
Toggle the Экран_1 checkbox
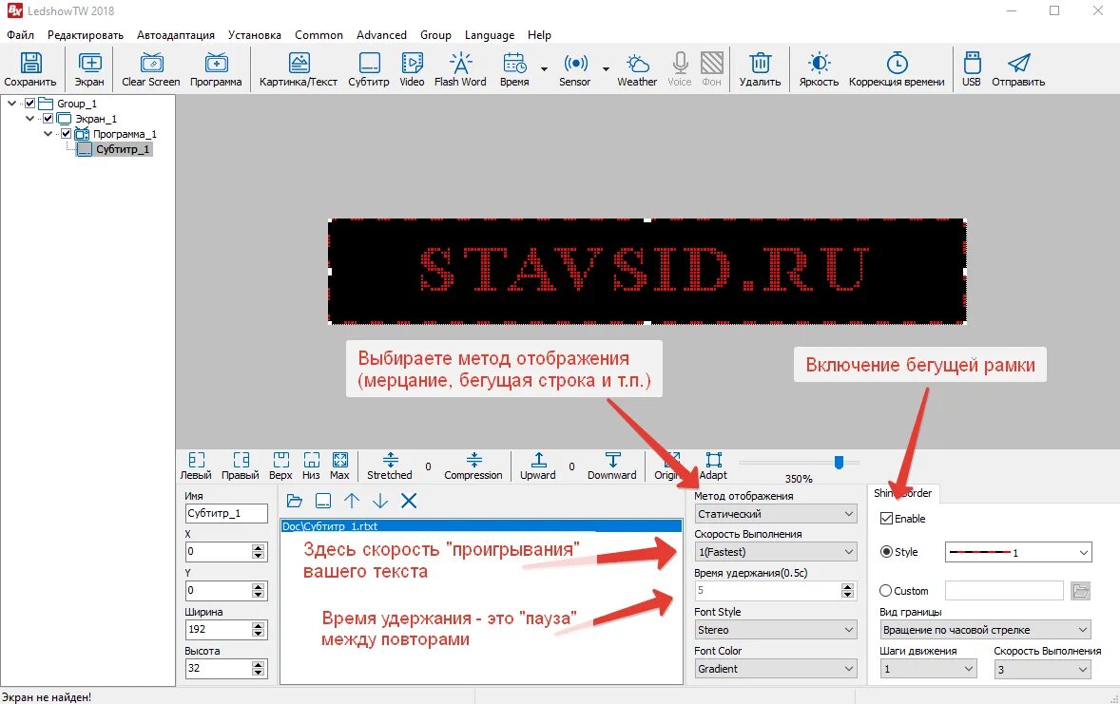(x=48, y=119)
